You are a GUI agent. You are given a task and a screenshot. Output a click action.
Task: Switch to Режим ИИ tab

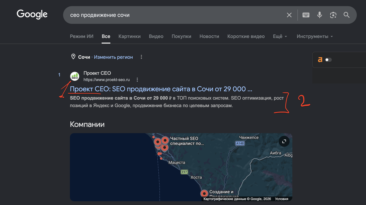click(81, 36)
